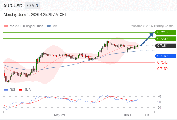Click the red 0.7130 support label
The height and width of the screenshot is (120, 177).
tap(162, 69)
